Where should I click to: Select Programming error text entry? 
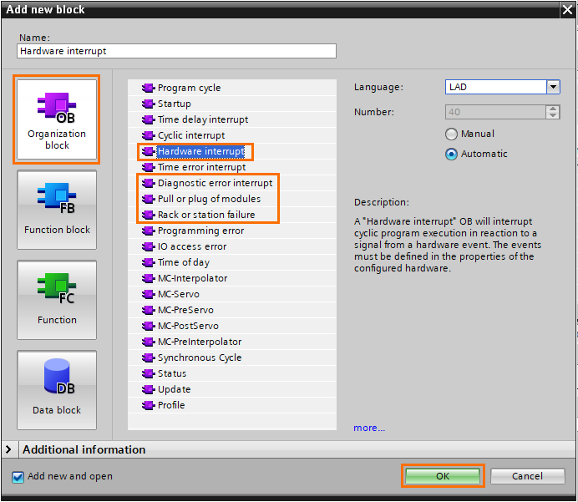coord(201,231)
